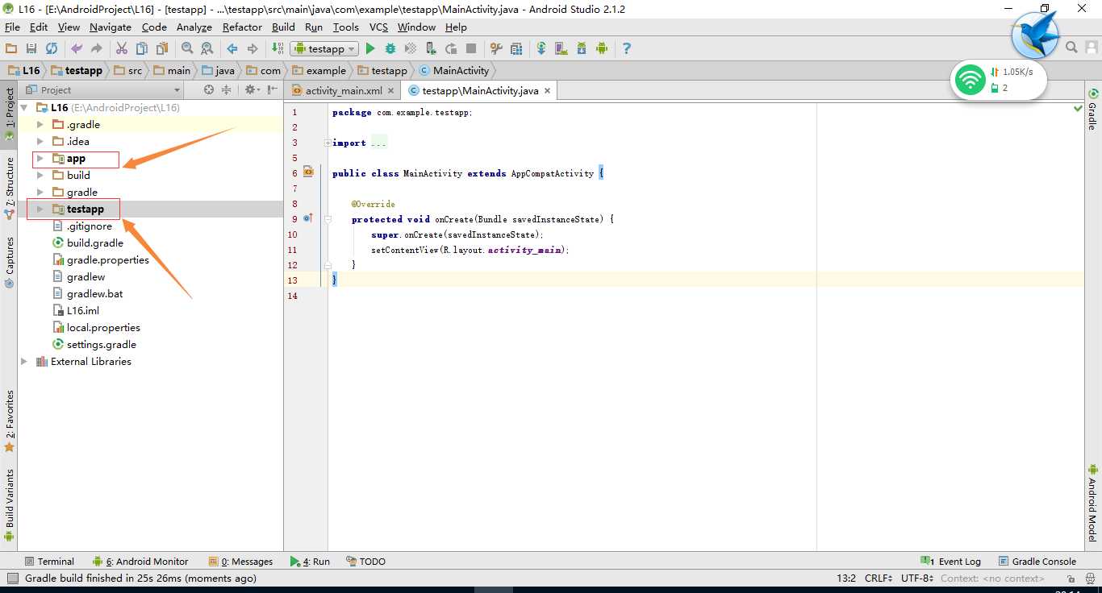Switch to the activity_main.xml tab
This screenshot has height=593, width=1102.
[344, 91]
